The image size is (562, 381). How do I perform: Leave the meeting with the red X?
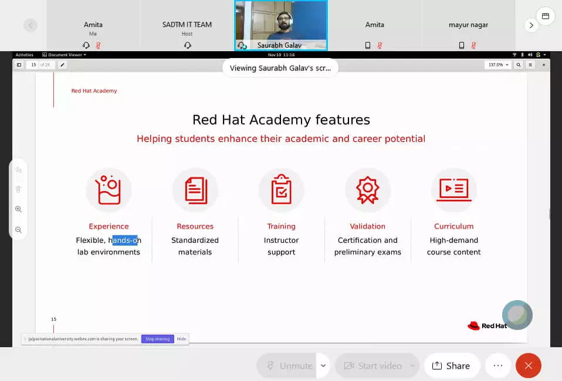[x=529, y=366]
